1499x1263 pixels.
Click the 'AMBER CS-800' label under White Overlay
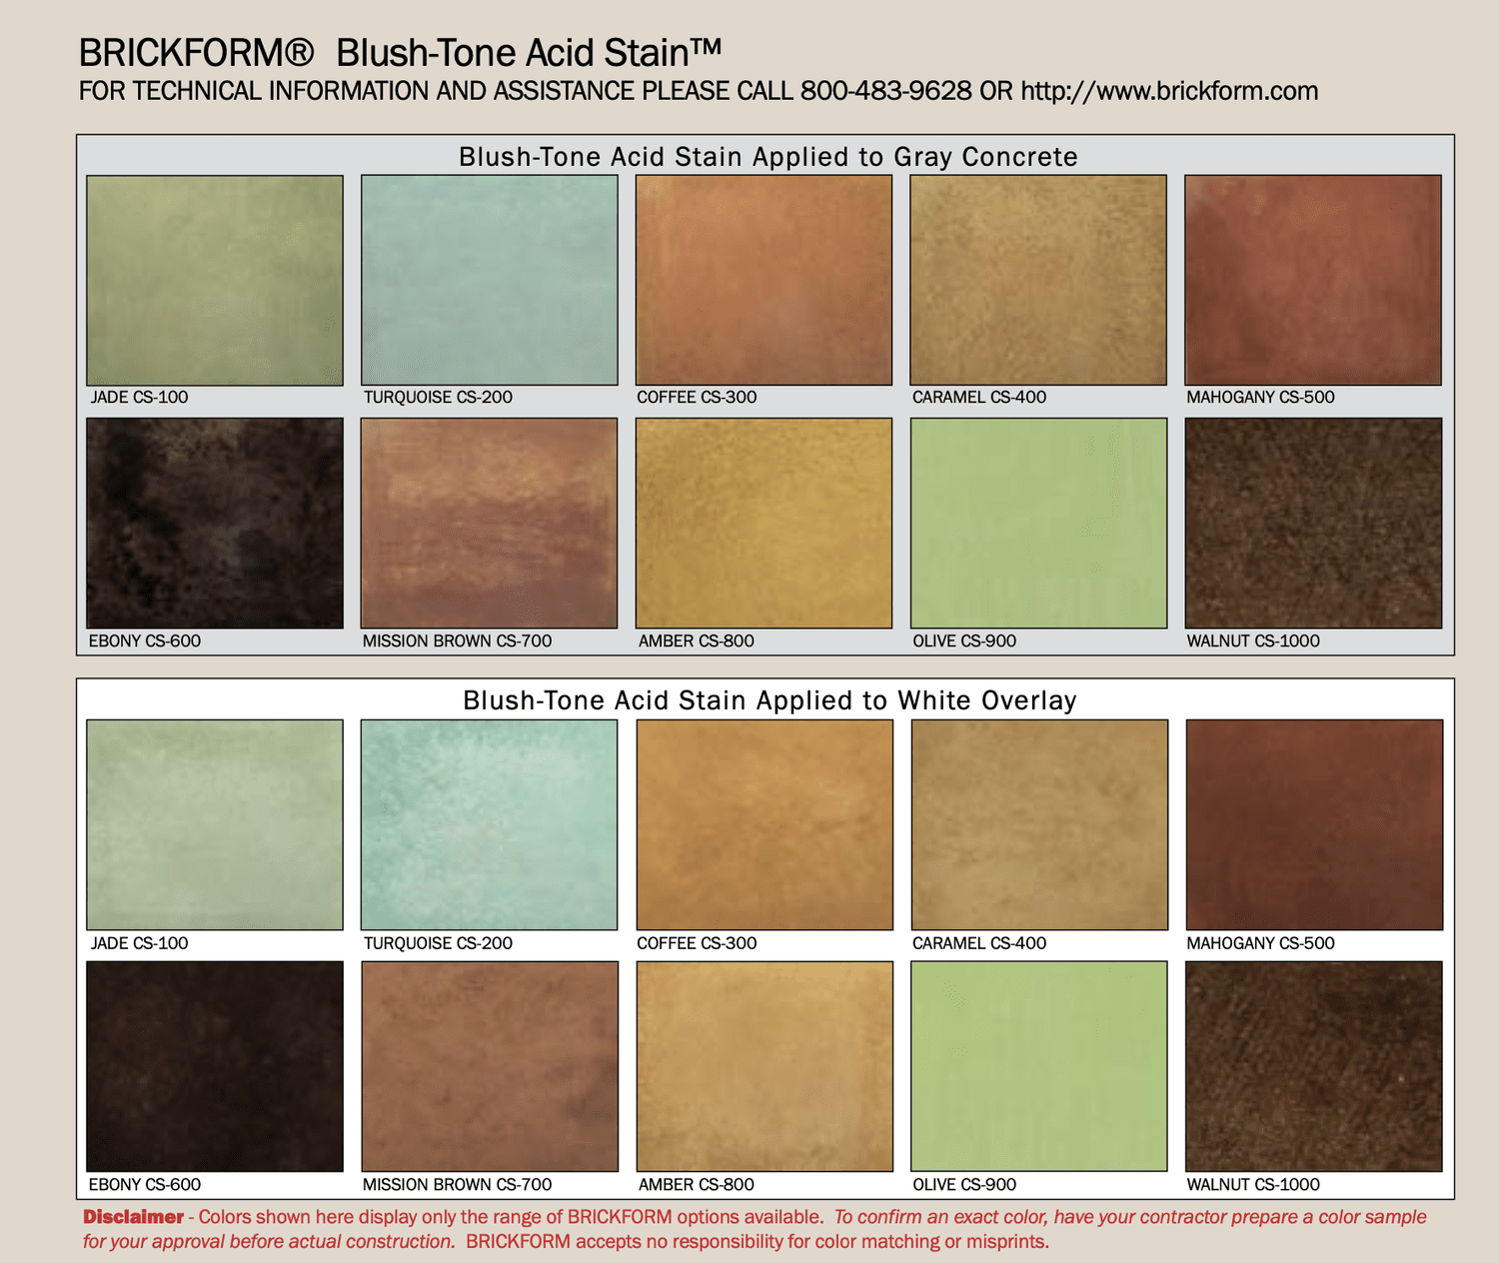pos(697,1185)
